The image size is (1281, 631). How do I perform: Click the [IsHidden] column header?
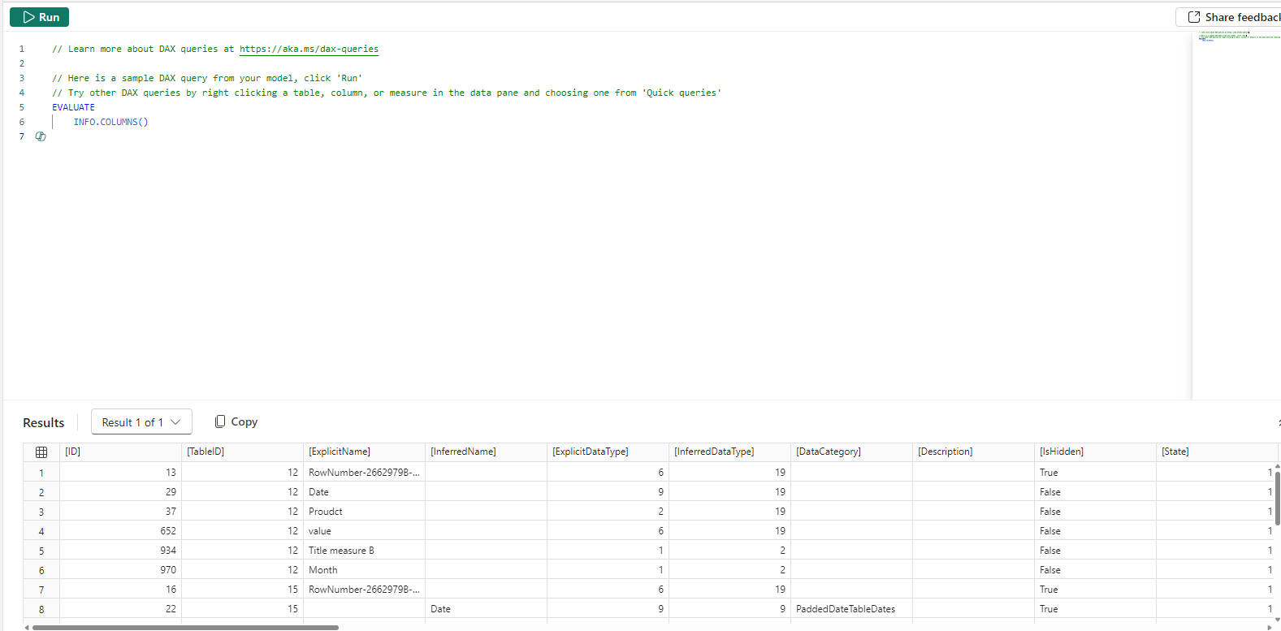click(1095, 452)
